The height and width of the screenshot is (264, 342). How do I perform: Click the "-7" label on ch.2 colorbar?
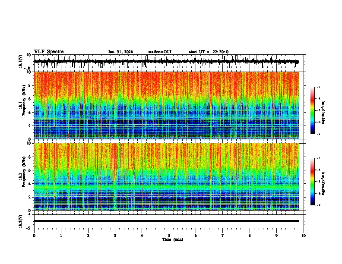[x=318, y=205]
